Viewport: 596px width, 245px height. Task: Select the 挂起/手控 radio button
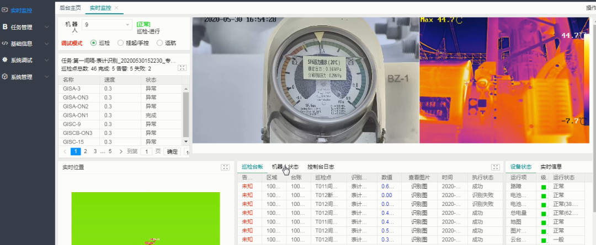(120, 43)
